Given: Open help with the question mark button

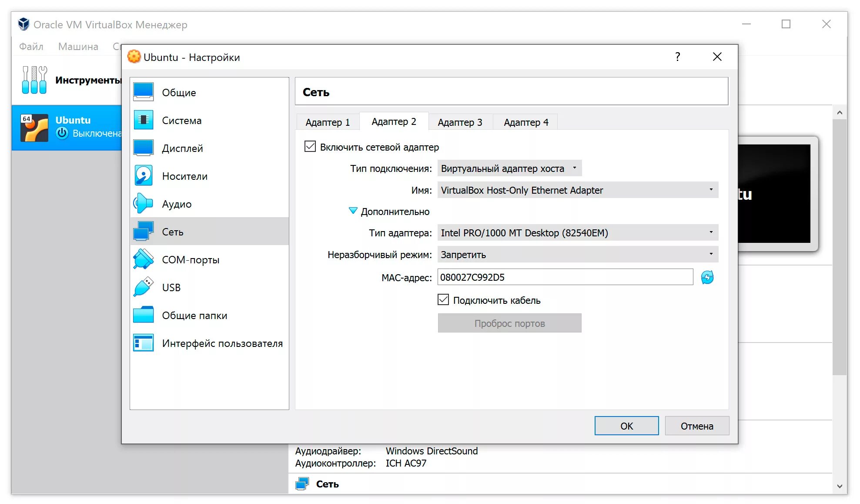Looking at the screenshot, I should click(x=677, y=57).
